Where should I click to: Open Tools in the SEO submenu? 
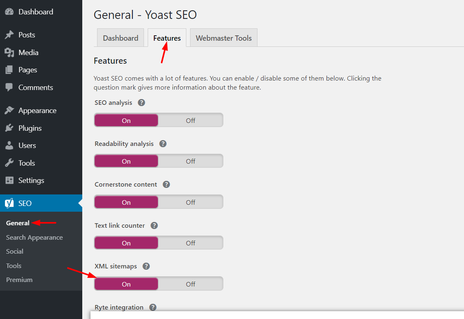(14, 266)
